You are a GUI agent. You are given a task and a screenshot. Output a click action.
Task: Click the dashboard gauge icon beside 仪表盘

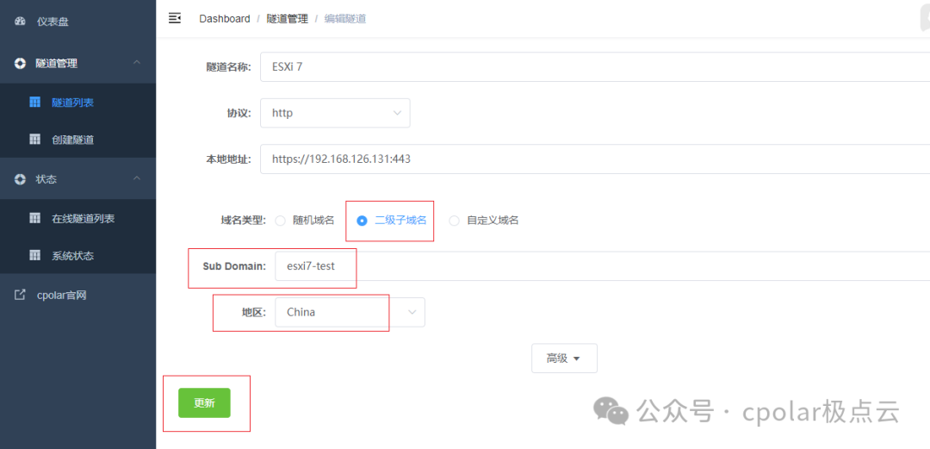tap(20, 22)
